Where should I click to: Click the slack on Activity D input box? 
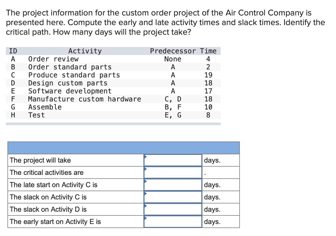pos(173,209)
